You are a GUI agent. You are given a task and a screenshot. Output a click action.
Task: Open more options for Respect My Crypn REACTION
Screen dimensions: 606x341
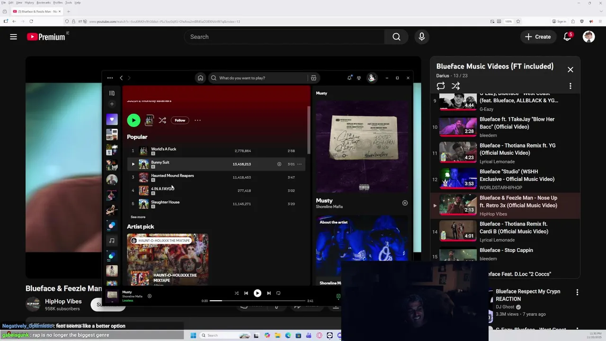click(577, 293)
